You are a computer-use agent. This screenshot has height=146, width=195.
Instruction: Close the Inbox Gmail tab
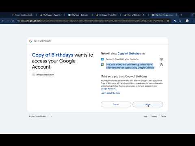tap(36, 15)
